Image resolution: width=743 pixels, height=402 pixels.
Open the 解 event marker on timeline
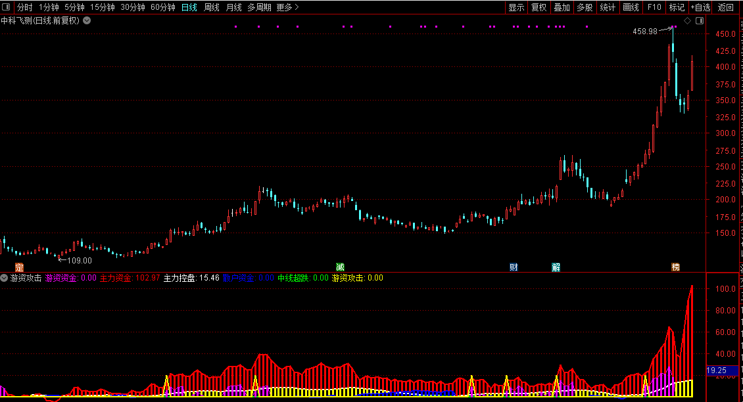[x=556, y=267]
